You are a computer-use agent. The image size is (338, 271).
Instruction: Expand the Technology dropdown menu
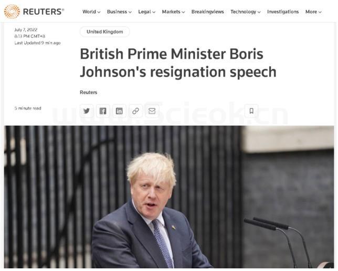tap(246, 12)
